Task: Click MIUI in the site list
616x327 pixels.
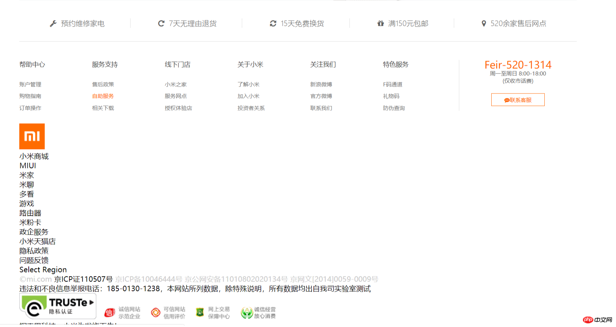Action: coord(28,166)
